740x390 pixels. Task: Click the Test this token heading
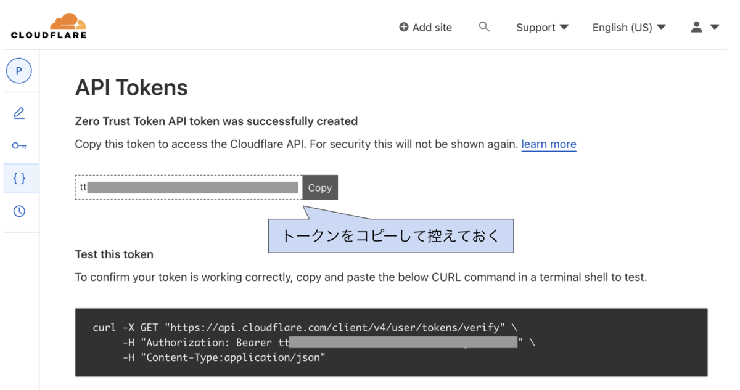[x=114, y=254]
